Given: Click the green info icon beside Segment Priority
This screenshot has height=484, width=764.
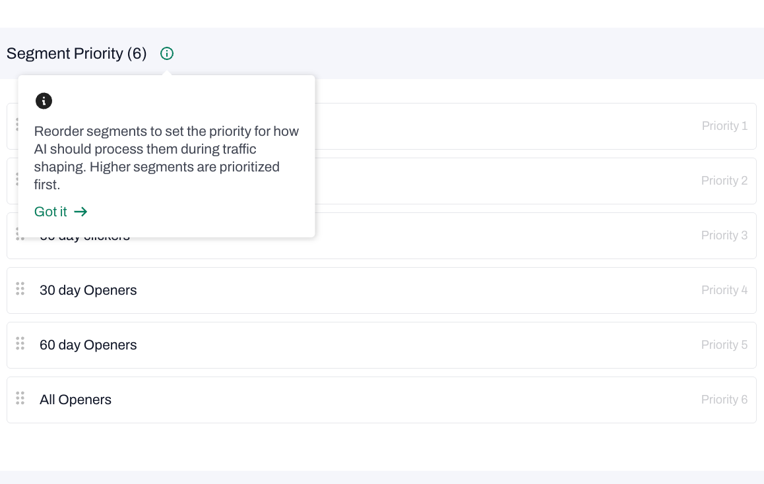Looking at the screenshot, I should (167, 53).
